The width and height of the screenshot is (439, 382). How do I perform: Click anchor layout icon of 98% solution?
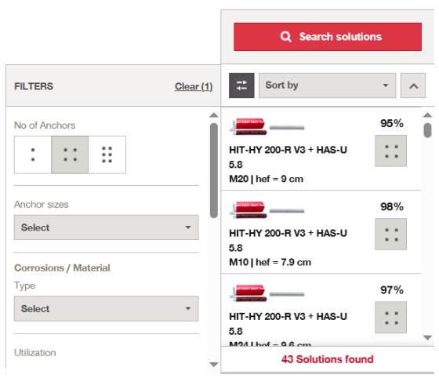(391, 234)
